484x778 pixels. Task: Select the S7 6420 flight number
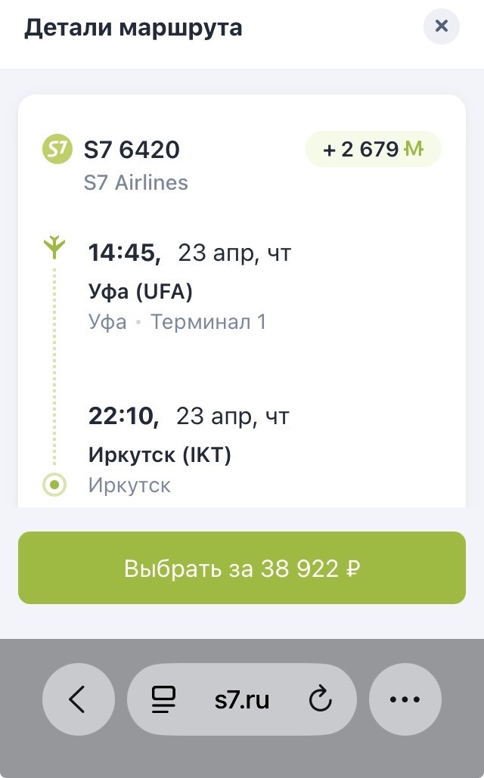coord(132,150)
